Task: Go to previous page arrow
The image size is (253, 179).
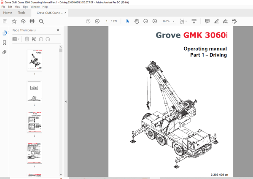Action: click(88, 21)
